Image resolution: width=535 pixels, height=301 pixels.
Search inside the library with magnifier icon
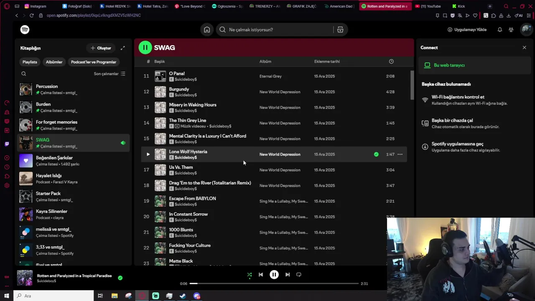click(24, 74)
